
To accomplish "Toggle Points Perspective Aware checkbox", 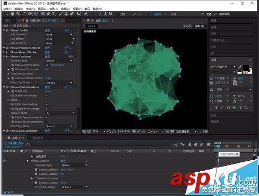I will coord(46,117).
